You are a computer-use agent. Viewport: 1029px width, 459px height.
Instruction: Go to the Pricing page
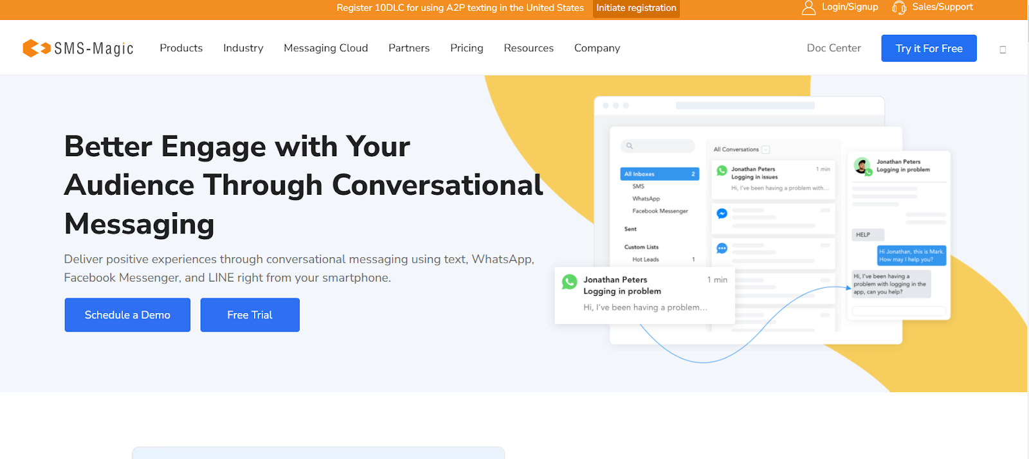pyautogui.click(x=467, y=48)
